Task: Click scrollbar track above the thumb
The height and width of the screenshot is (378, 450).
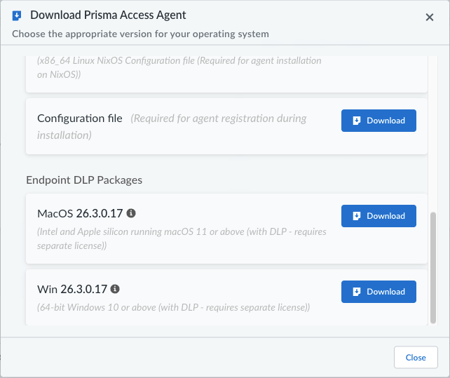Action: tap(433, 133)
